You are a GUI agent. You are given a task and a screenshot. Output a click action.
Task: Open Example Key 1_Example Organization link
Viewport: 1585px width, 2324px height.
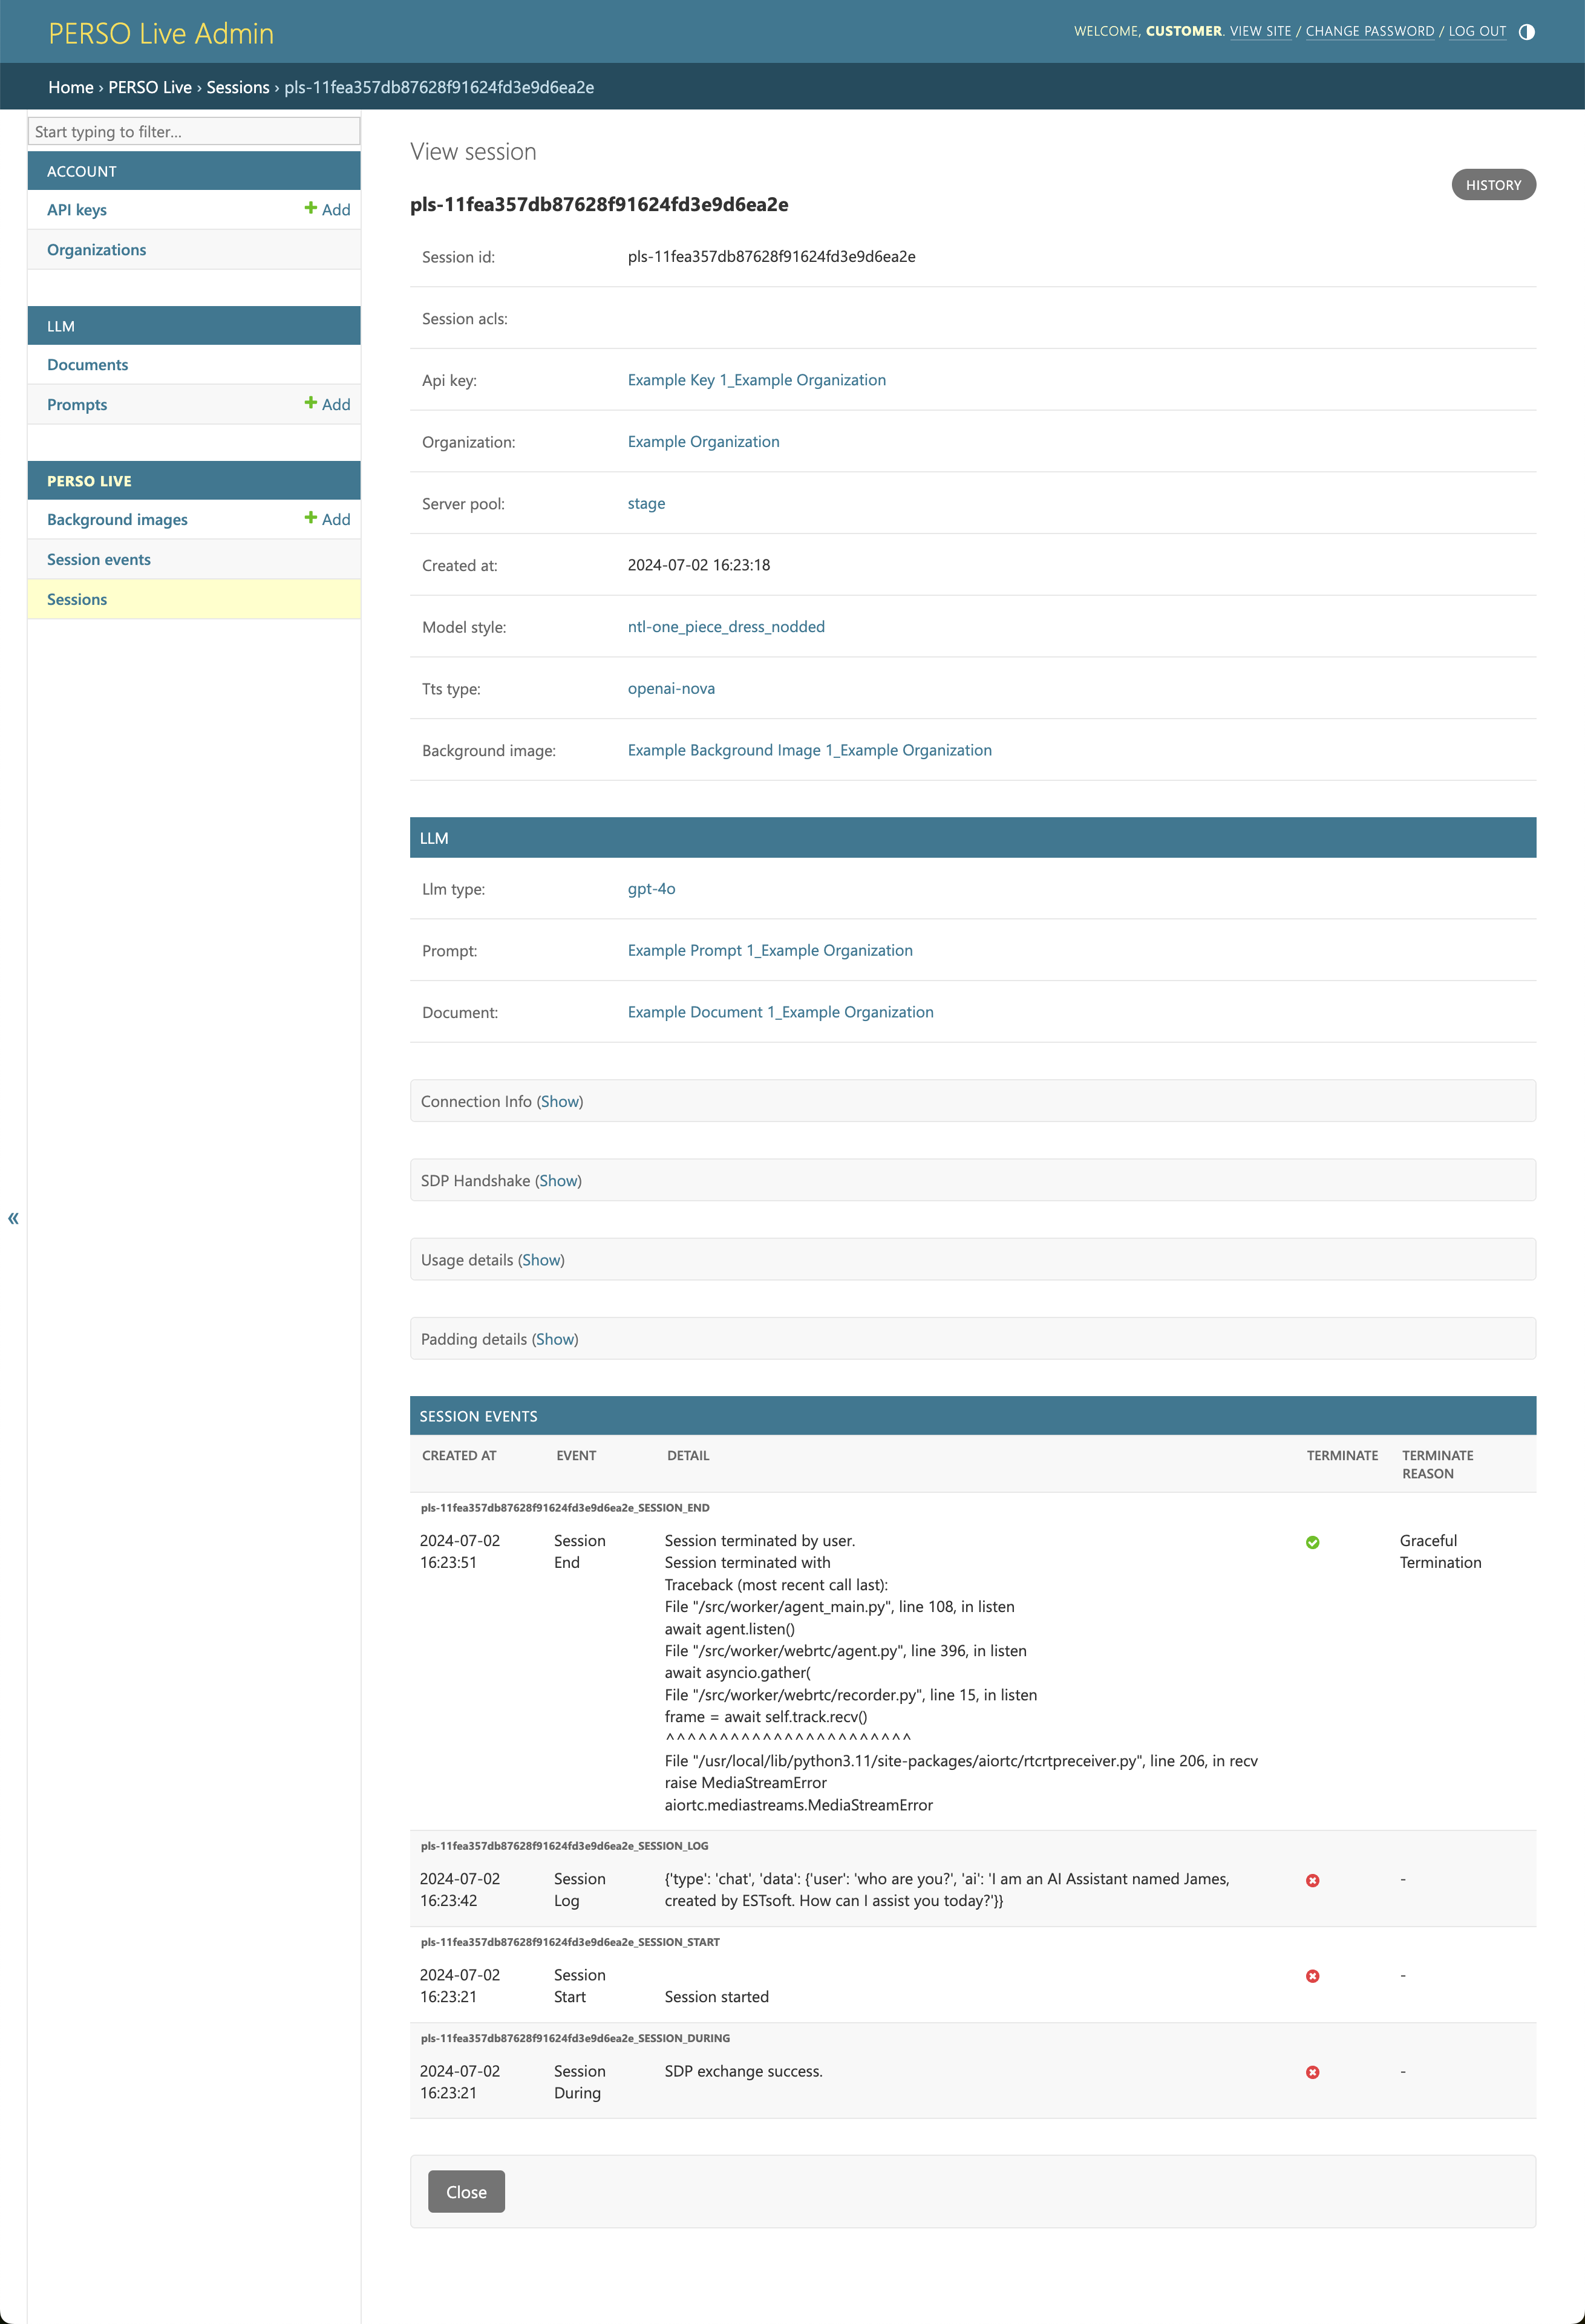click(757, 379)
